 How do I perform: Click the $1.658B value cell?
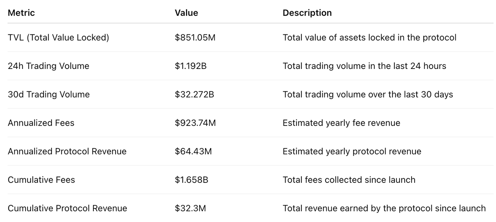click(191, 180)
